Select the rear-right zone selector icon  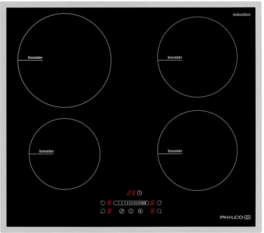click(159, 203)
